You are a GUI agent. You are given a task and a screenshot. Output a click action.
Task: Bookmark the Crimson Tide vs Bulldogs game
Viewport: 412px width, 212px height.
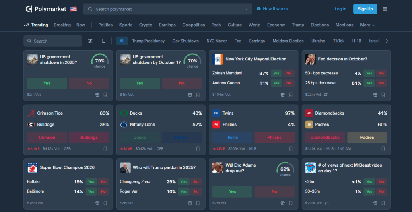tap(105, 149)
